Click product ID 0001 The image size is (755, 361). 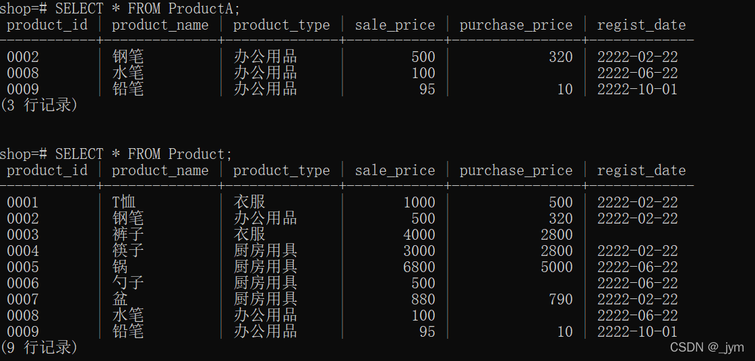tap(23, 202)
